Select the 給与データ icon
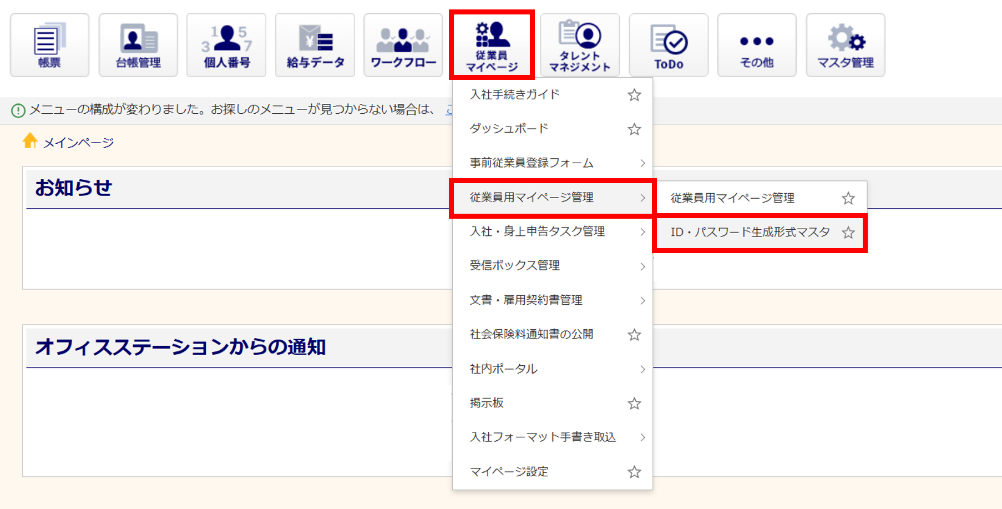 (x=315, y=45)
